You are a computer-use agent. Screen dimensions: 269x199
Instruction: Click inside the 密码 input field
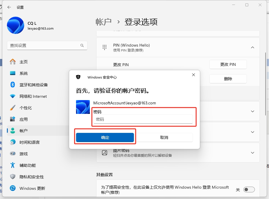point(143,119)
